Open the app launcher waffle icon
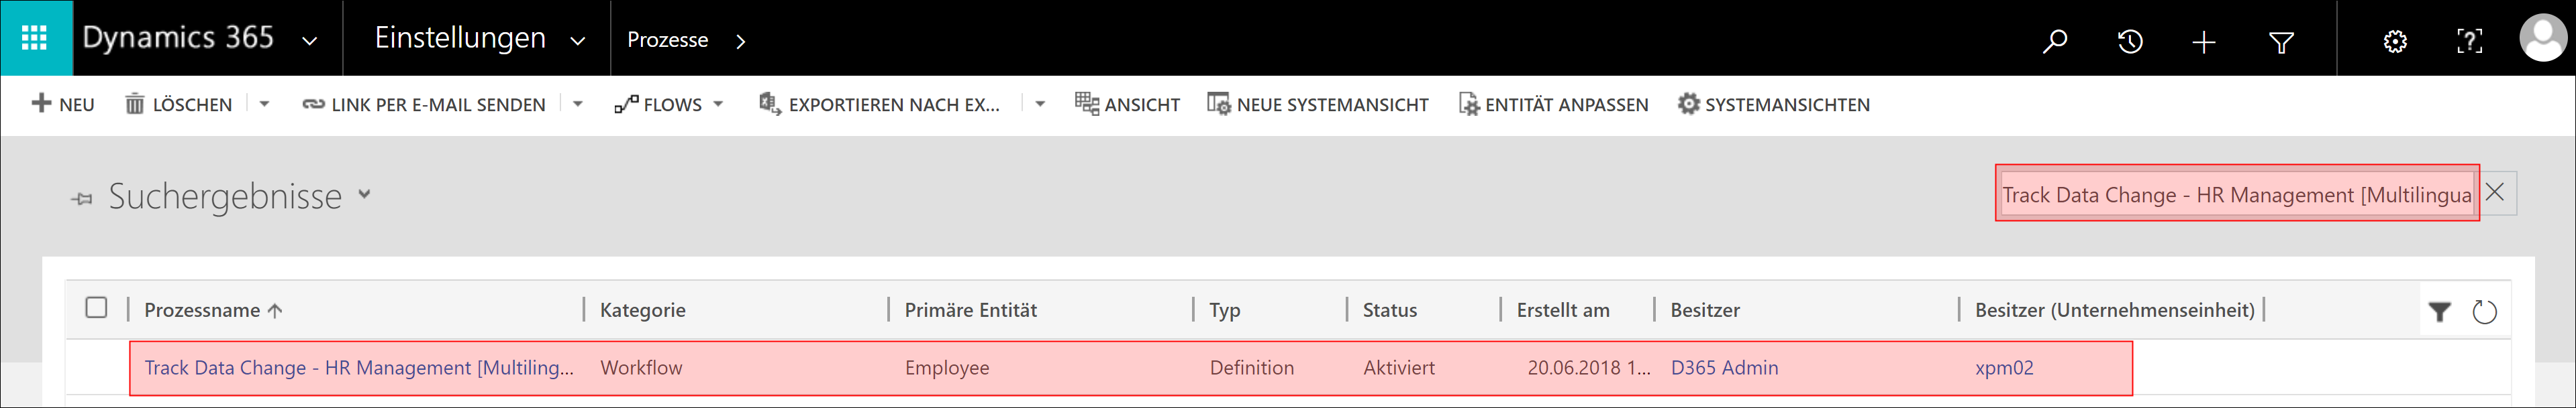 coord(35,38)
